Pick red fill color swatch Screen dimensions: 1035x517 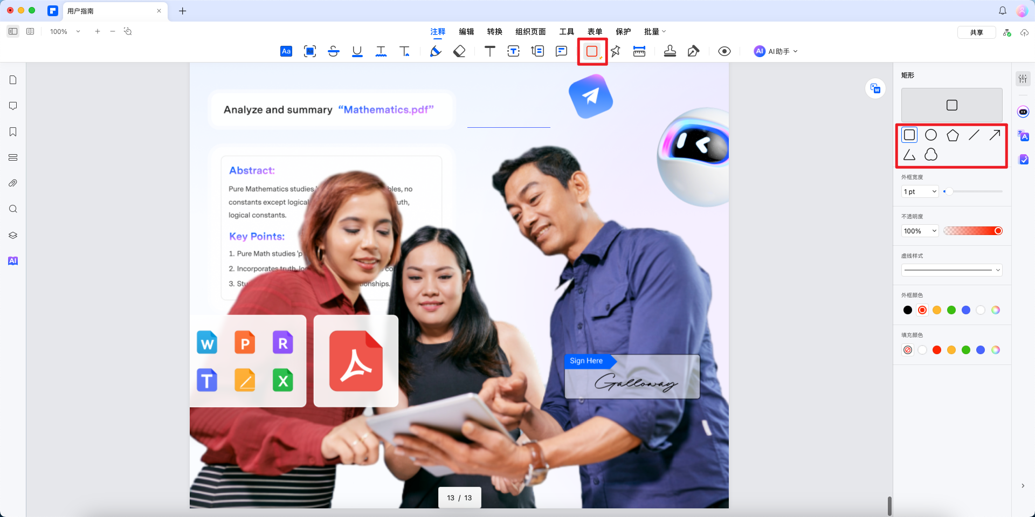click(x=937, y=350)
